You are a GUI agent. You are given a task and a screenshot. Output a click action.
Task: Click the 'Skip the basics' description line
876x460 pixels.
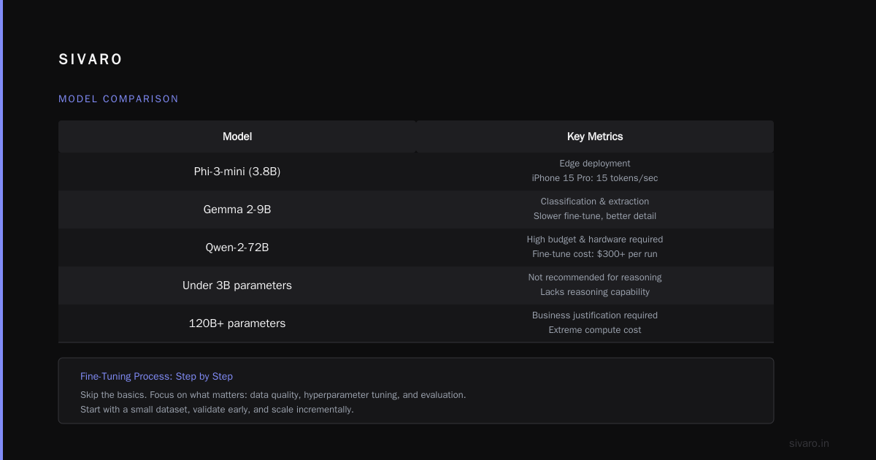[273, 395]
